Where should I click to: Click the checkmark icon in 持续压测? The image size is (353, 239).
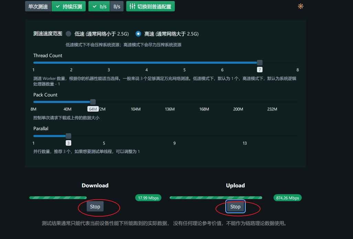[x=58, y=6]
